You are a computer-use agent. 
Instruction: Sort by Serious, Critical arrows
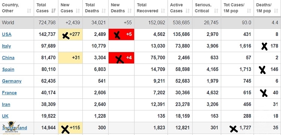[216, 11]
